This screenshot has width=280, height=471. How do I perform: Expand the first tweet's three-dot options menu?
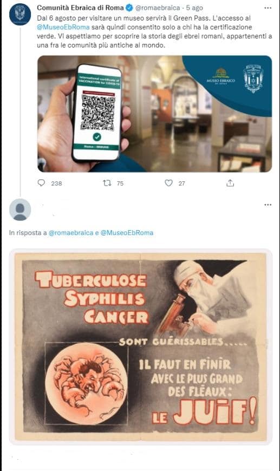click(x=268, y=8)
